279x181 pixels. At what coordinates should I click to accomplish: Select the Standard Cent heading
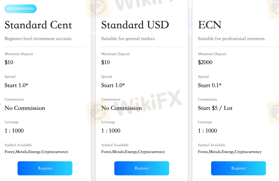38,25
